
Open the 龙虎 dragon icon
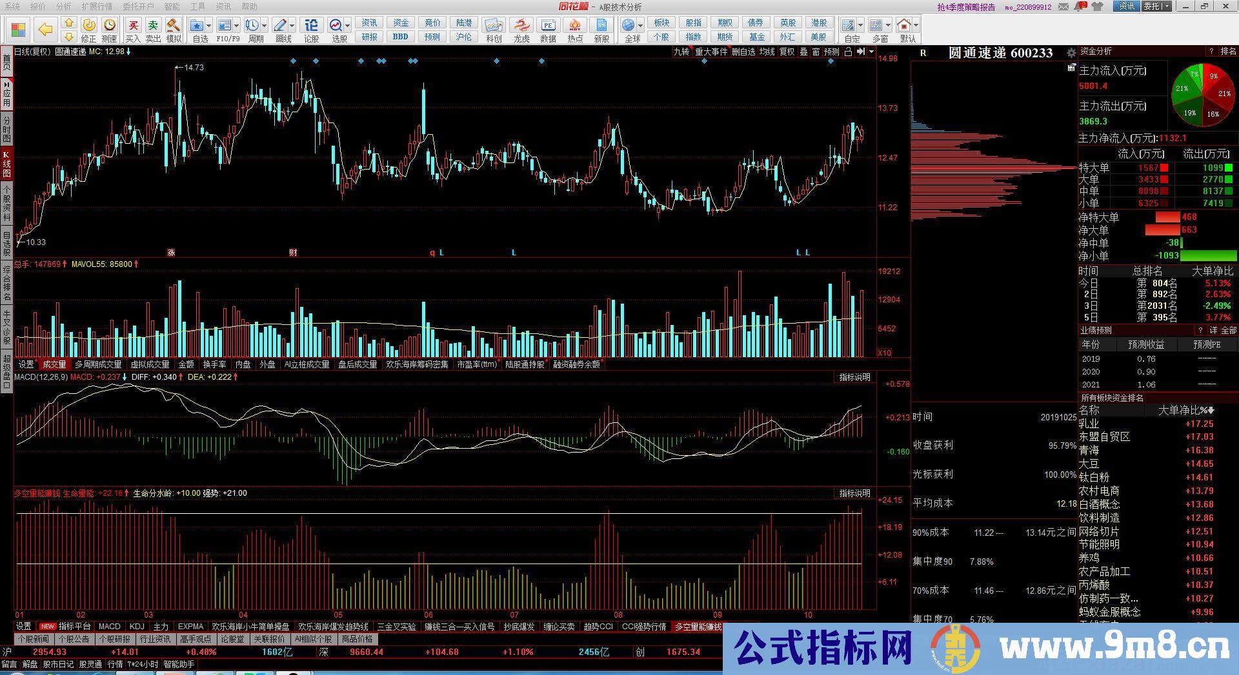click(521, 25)
